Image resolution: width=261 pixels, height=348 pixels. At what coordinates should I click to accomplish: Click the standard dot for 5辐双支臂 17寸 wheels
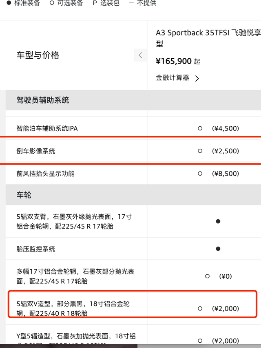pyautogui.click(x=218, y=221)
